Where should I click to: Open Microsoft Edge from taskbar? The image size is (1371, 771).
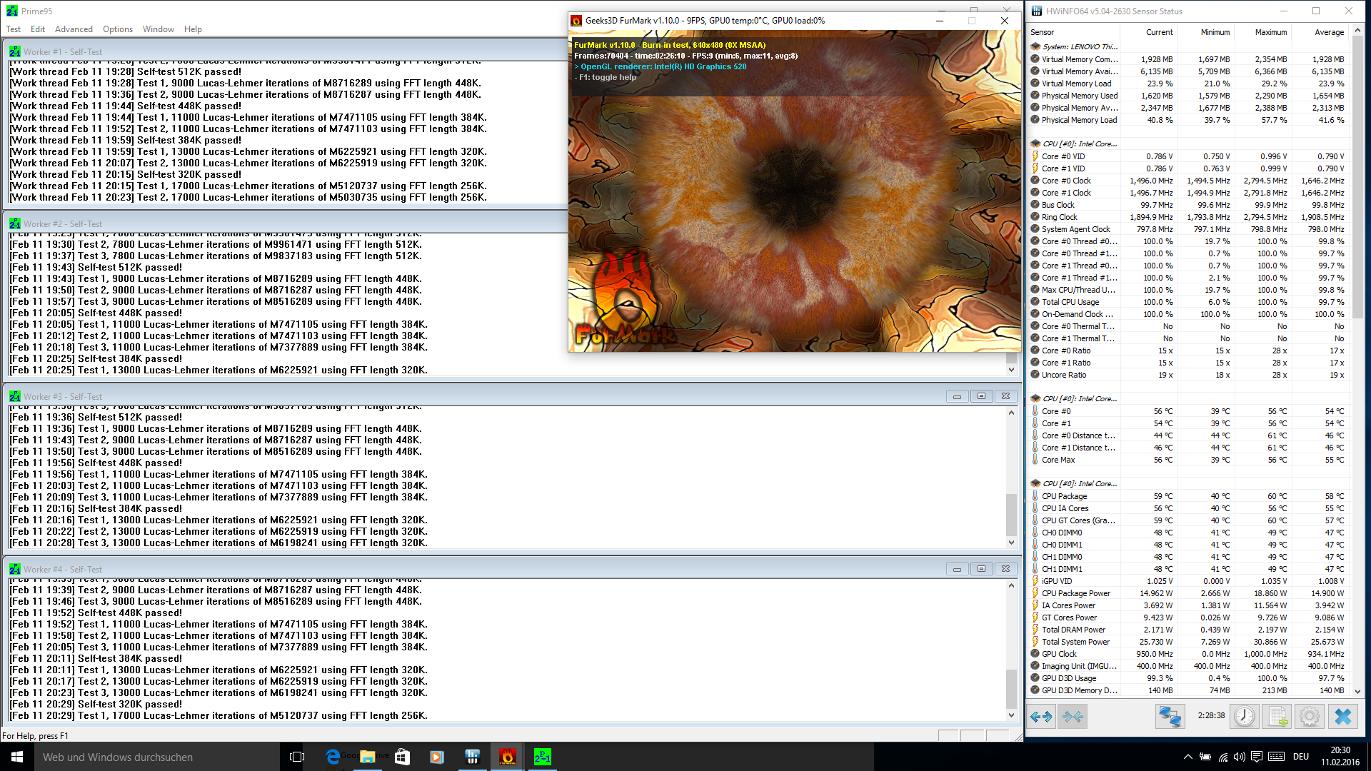(333, 757)
